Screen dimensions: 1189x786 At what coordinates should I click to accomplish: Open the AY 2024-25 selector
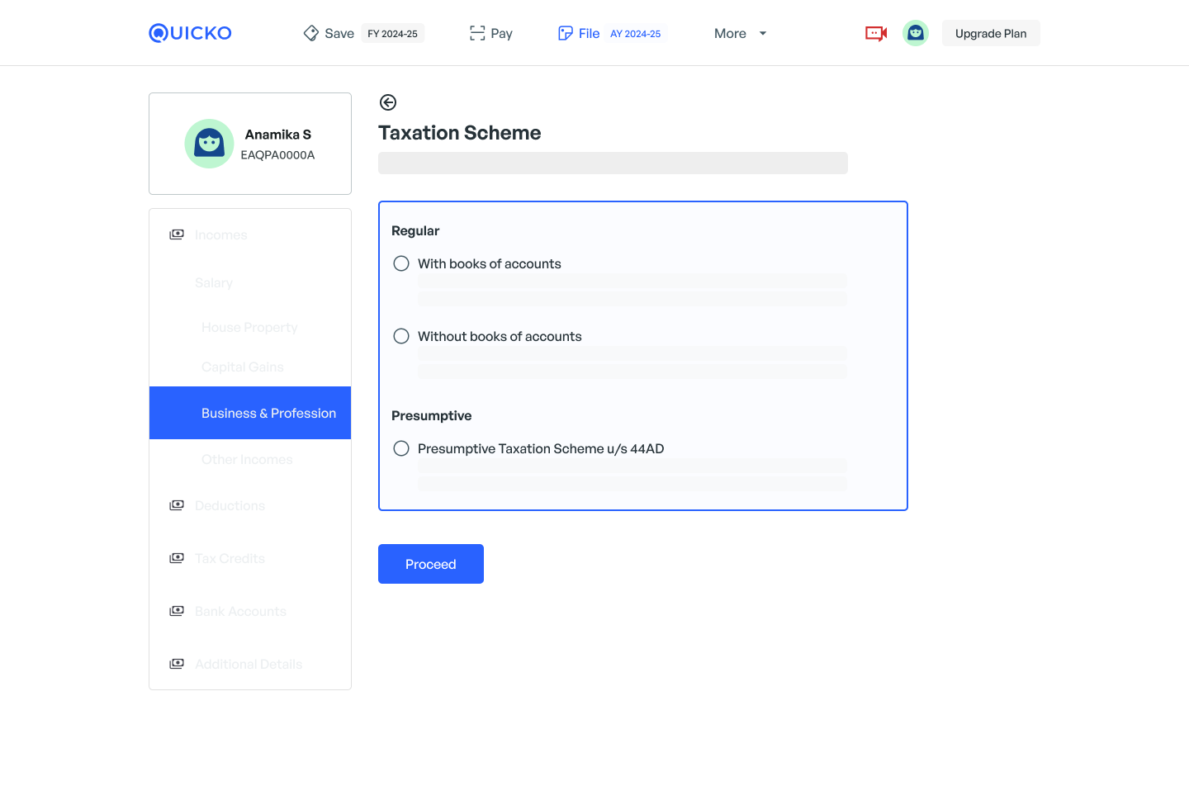point(635,34)
